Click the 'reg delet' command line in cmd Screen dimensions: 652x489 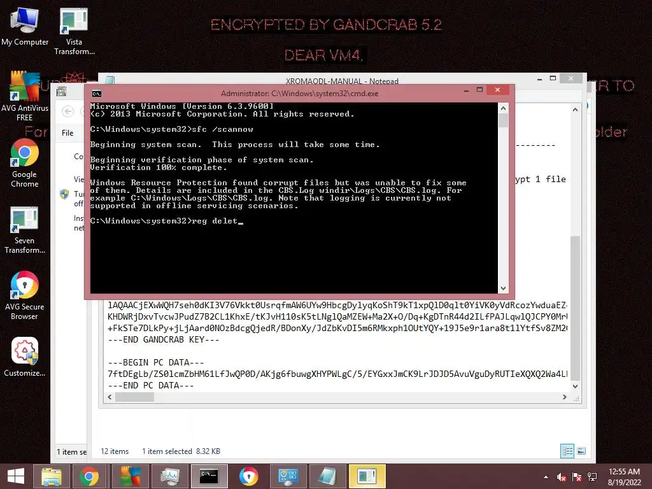pos(166,221)
